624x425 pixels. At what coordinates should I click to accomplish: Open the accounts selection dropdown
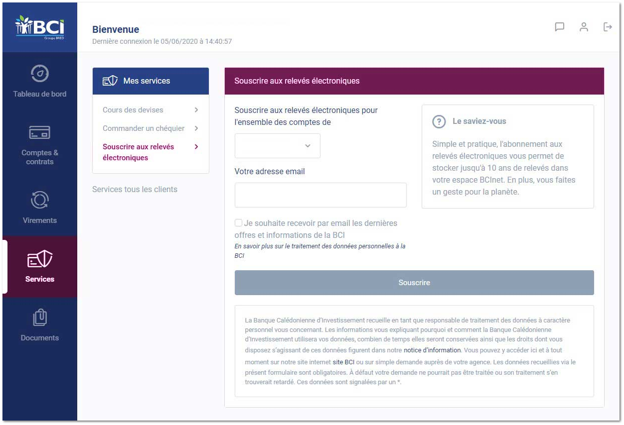tap(278, 146)
